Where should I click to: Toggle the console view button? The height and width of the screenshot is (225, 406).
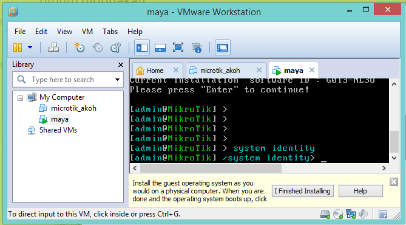pos(223,47)
